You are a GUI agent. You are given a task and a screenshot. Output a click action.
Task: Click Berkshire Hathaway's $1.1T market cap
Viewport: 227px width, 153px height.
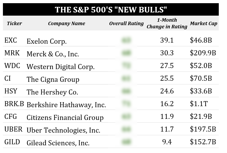coord(198,104)
